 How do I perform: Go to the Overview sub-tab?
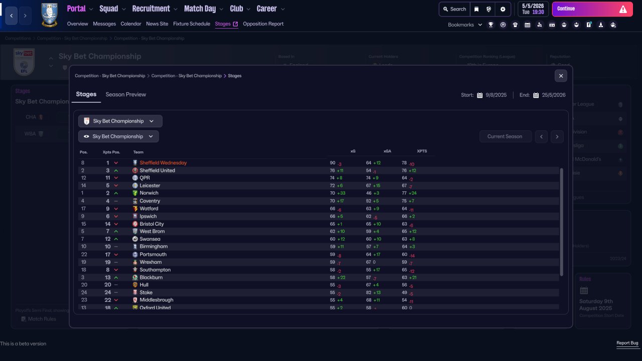[77, 24]
